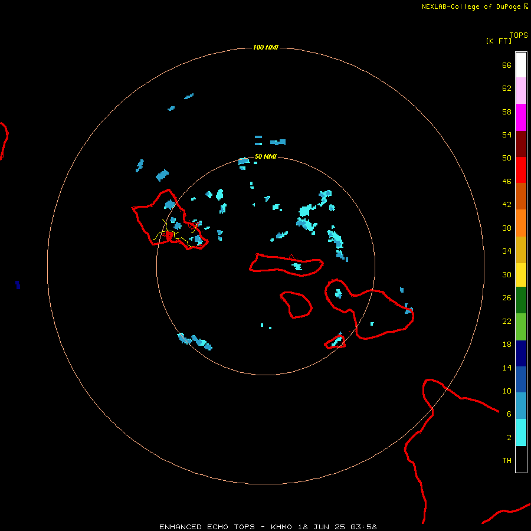Click the ENHANCED ECHO TOPS caption

[x=268, y=527]
